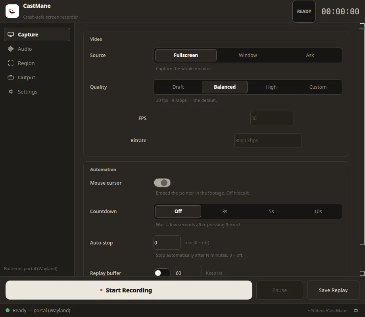Click the green ready status dot
This screenshot has height=317, width=365.
click(8, 310)
